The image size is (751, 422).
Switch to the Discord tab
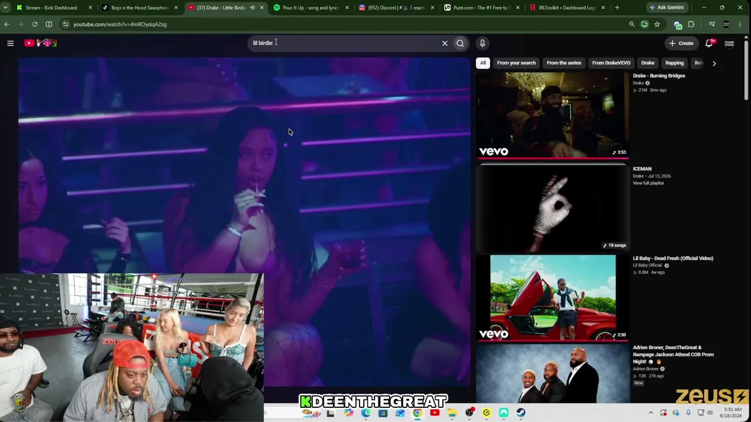pyautogui.click(x=396, y=8)
